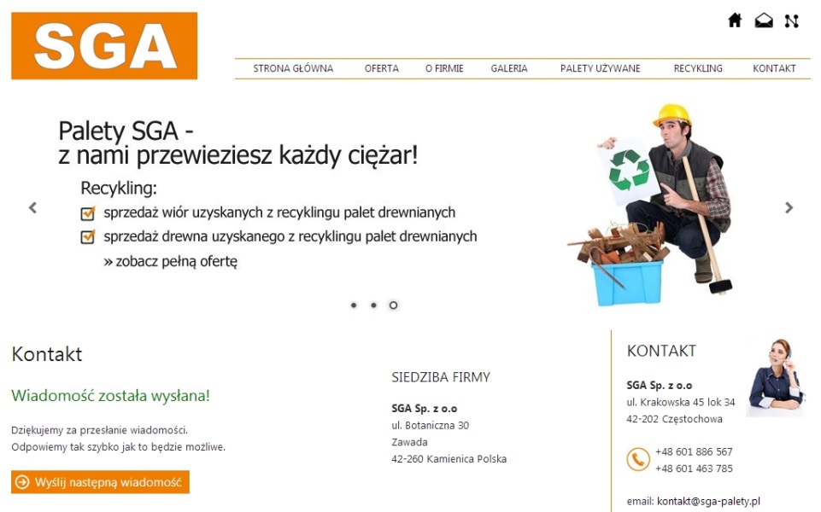Click address 'ul. Krakowska 45 lok 34'
The height and width of the screenshot is (512, 821).
(x=681, y=402)
